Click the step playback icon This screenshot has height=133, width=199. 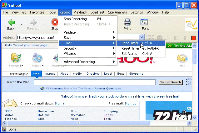click(x=177, y=38)
